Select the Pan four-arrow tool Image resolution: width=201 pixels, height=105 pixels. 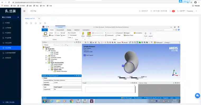105,42
